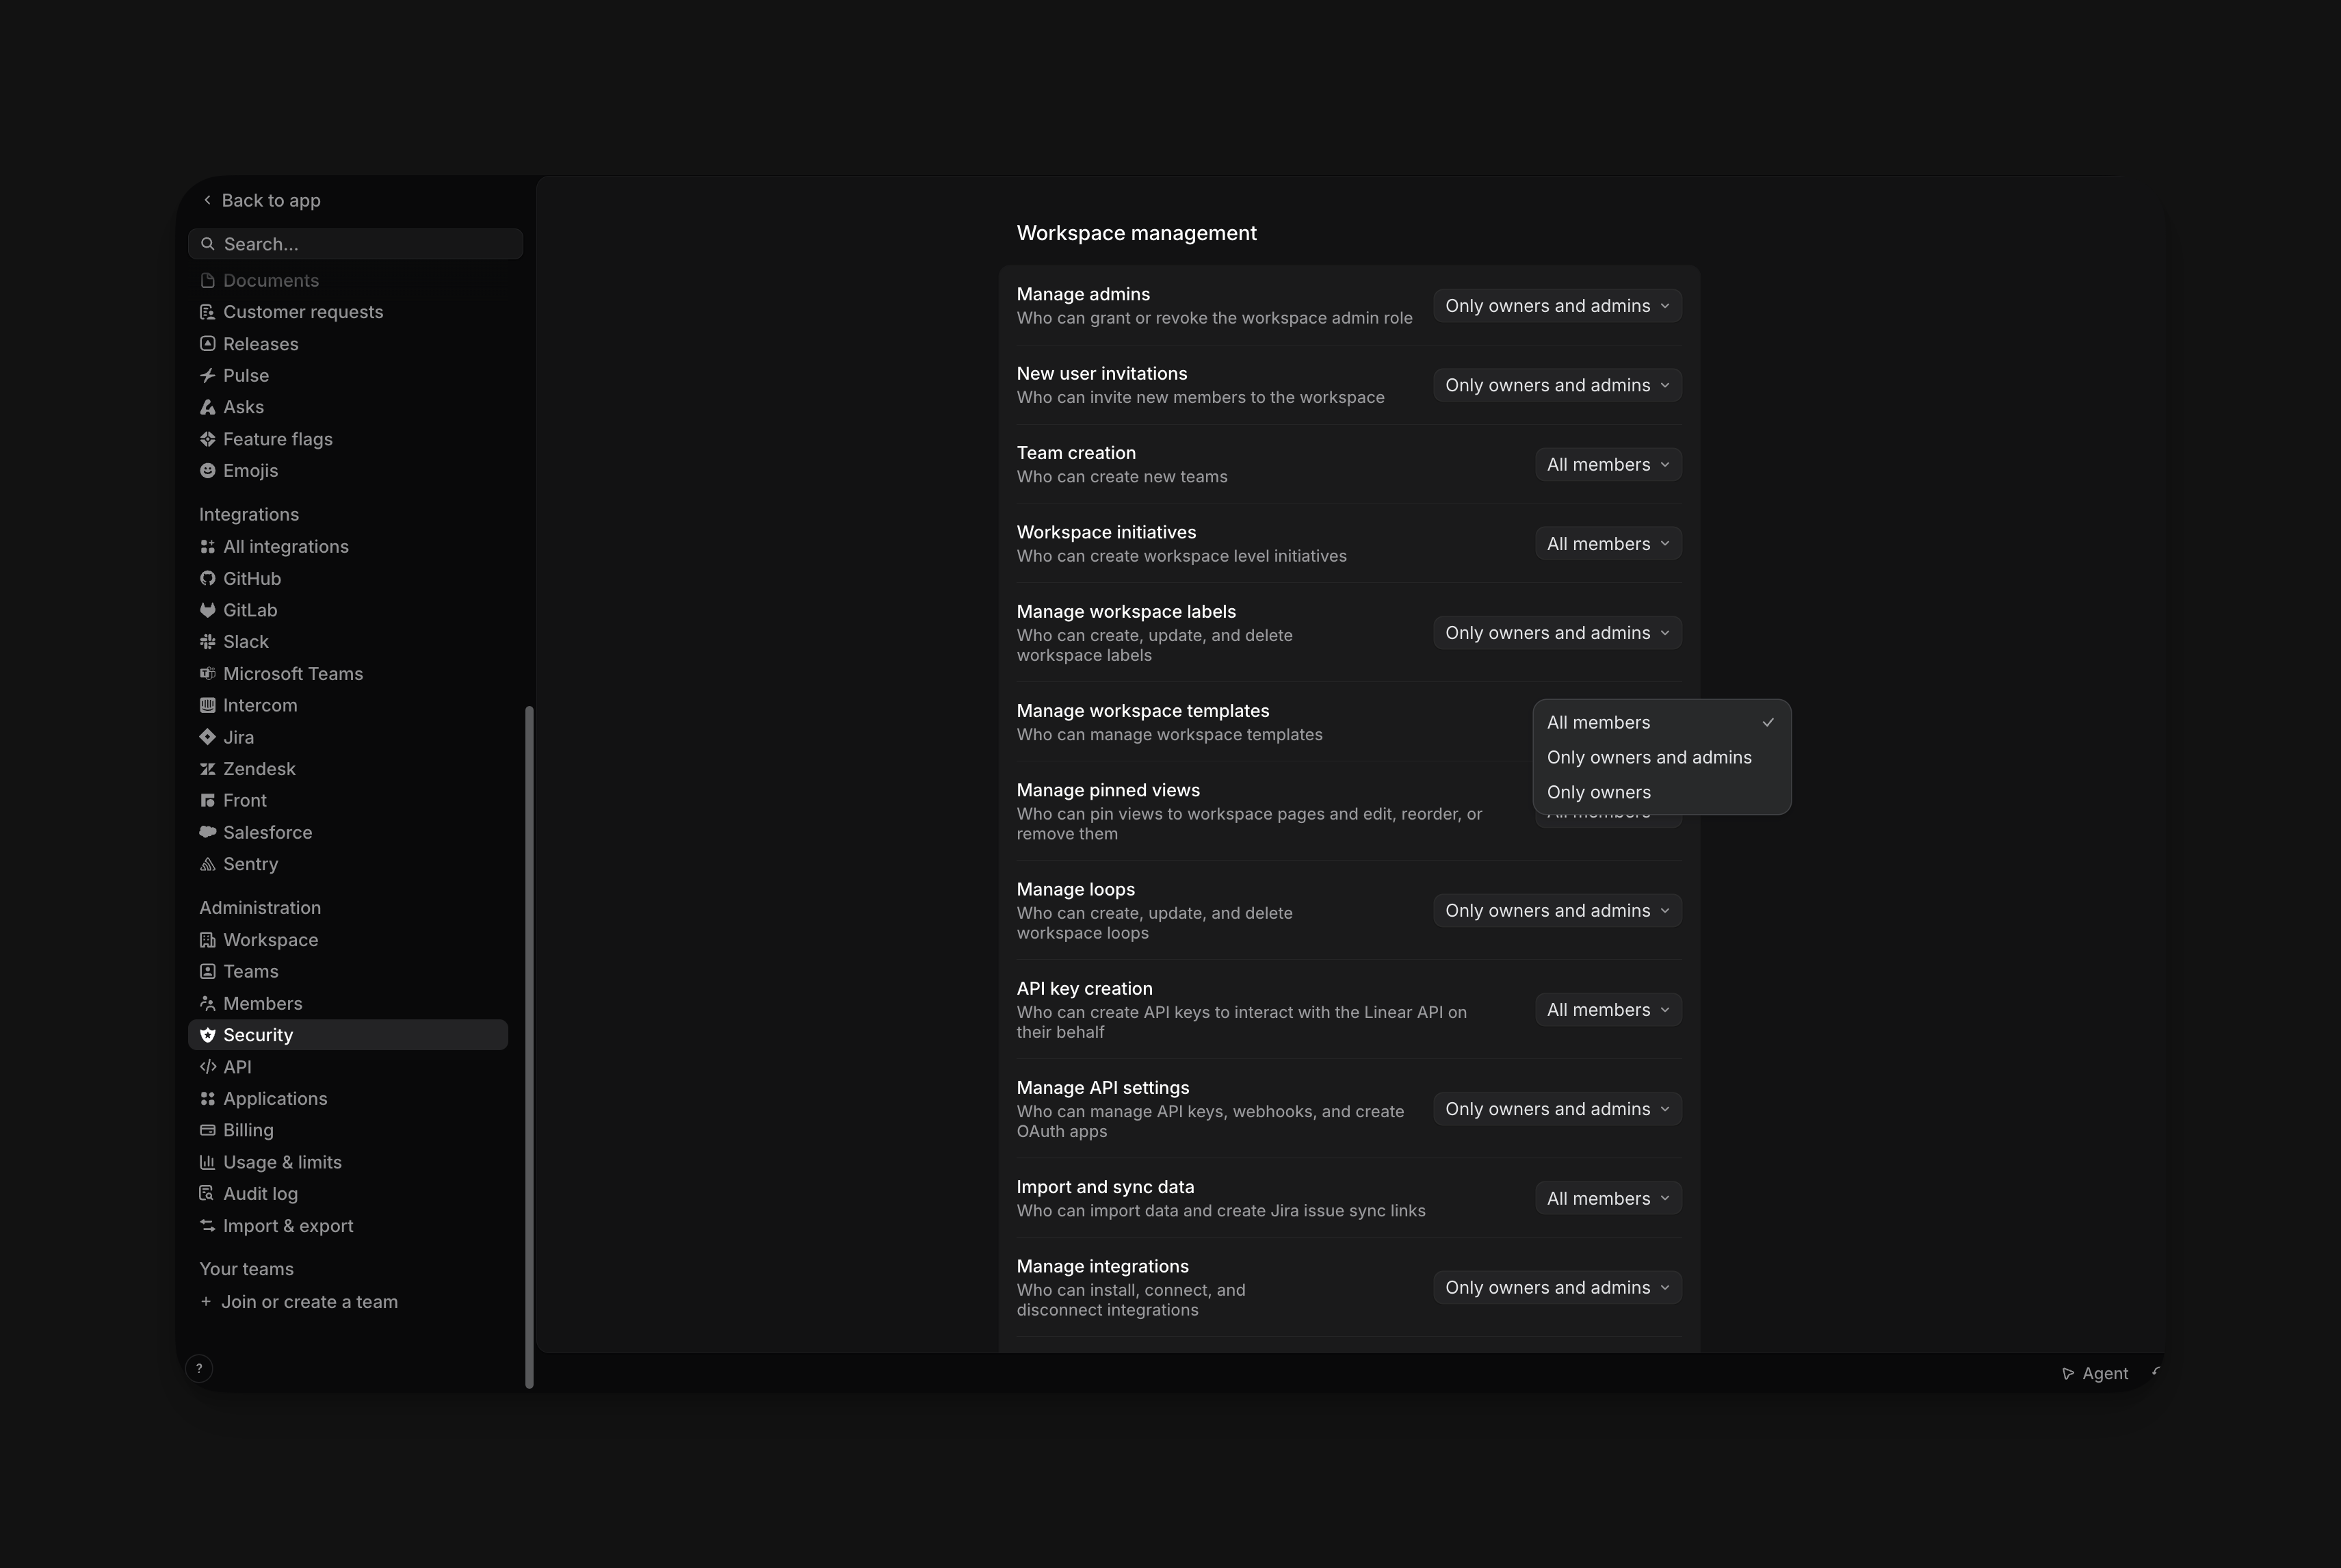Click the help question mark icon

point(199,1369)
